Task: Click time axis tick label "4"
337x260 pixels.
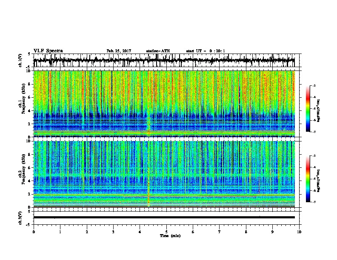Action: click(140, 232)
